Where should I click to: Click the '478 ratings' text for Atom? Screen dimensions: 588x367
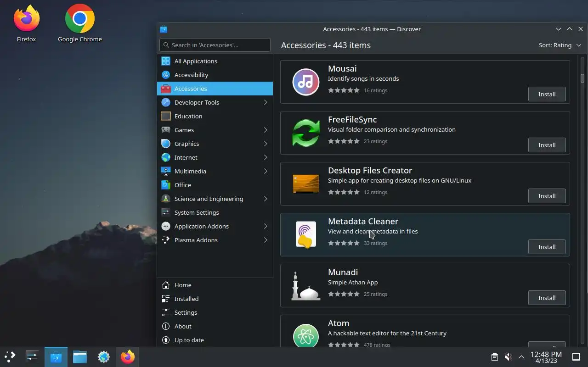377,345
